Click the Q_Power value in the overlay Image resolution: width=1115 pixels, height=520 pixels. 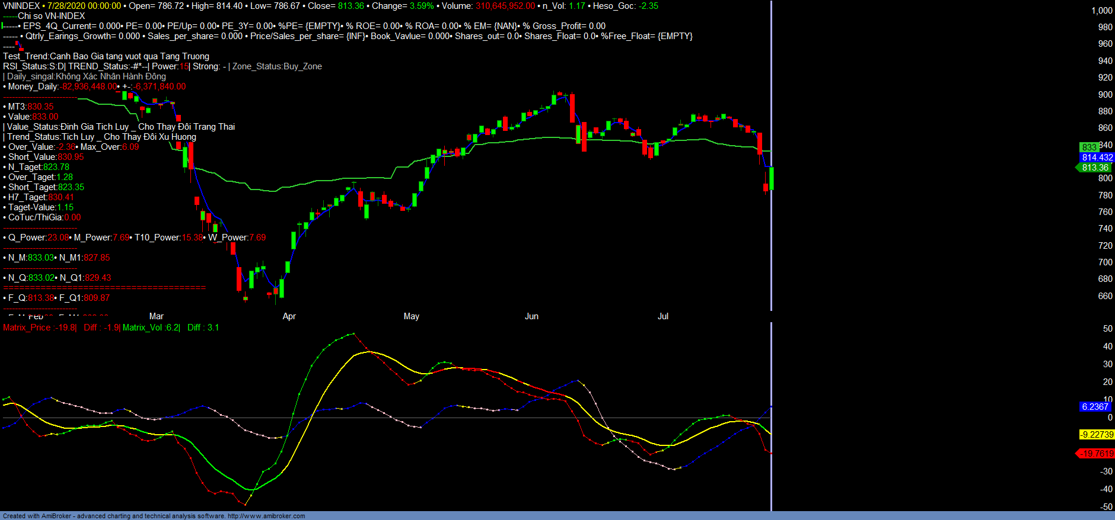(x=58, y=237)
